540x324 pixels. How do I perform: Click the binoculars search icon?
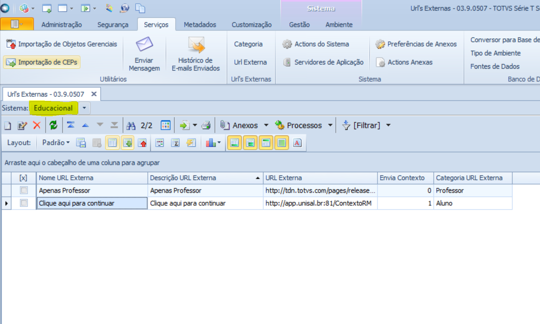(131, 125)
